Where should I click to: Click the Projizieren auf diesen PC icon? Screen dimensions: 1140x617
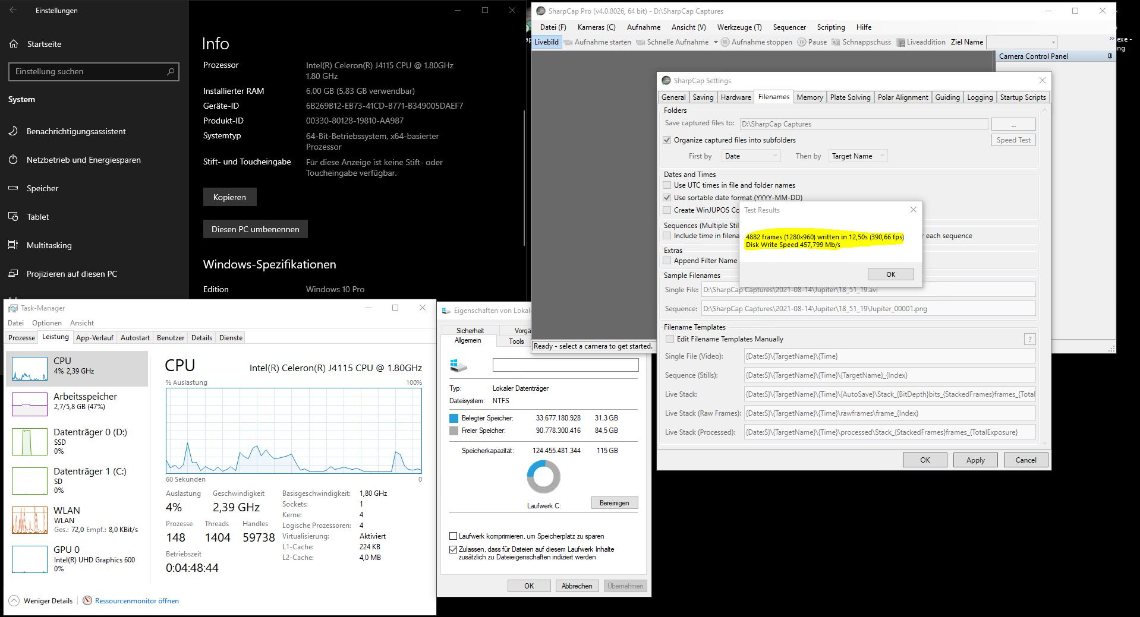point(14,274)
